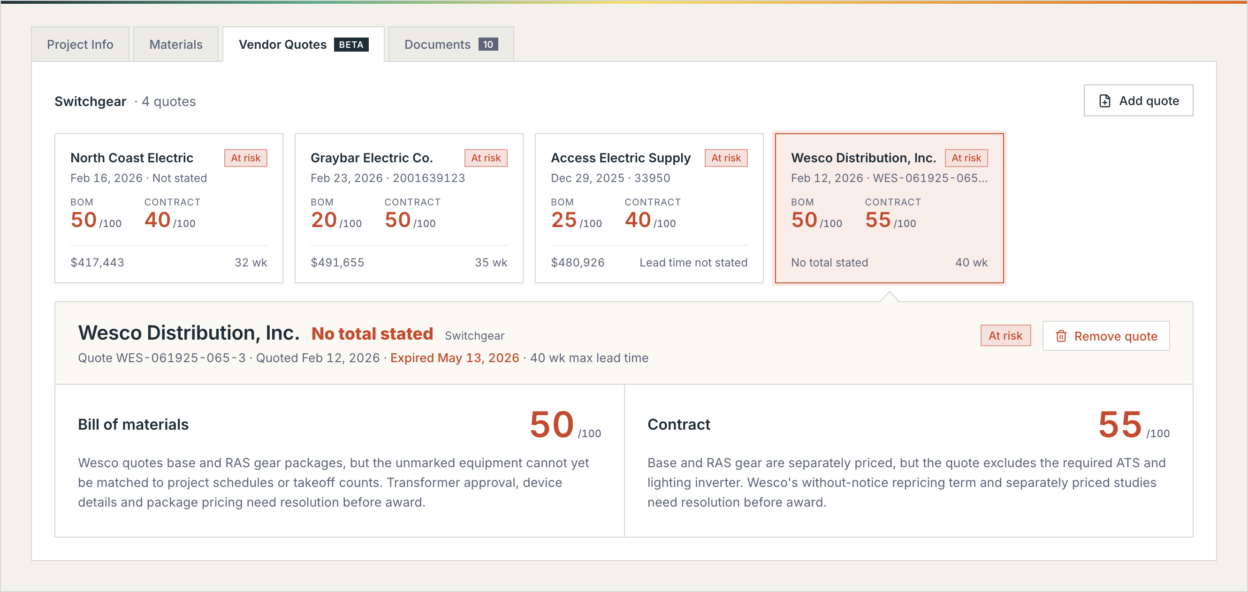Screen dimensions: 1248x592
Task: Click the Bill of materials summary paragraph
Action: pyautogui.click(x=334, y=483)
